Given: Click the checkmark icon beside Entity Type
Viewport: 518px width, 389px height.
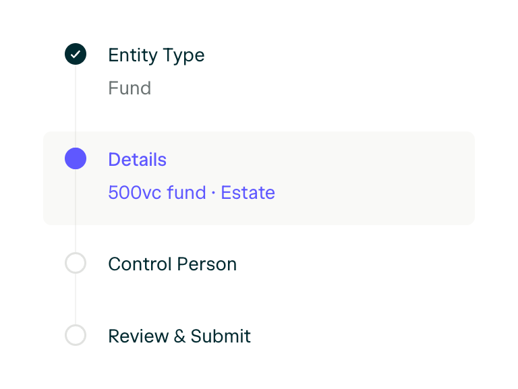Looking at the screenshot, I should tap(76, 54).
